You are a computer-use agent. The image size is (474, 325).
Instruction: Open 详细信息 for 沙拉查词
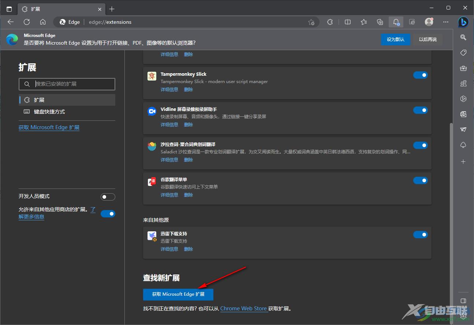pos(169,160)
